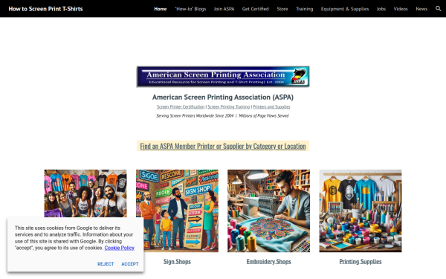
Task: Open the Store menu item
Action: [x=282, y=9]
